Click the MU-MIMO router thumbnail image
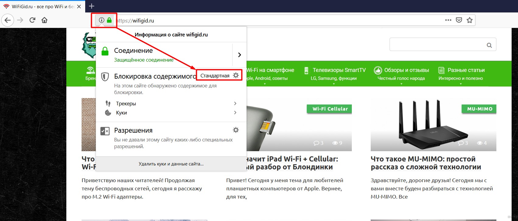 (x=433, y=124)
